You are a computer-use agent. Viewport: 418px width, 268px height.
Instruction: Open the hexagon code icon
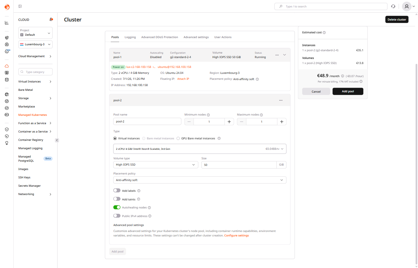pyautogui.click(x=7, y=108)
